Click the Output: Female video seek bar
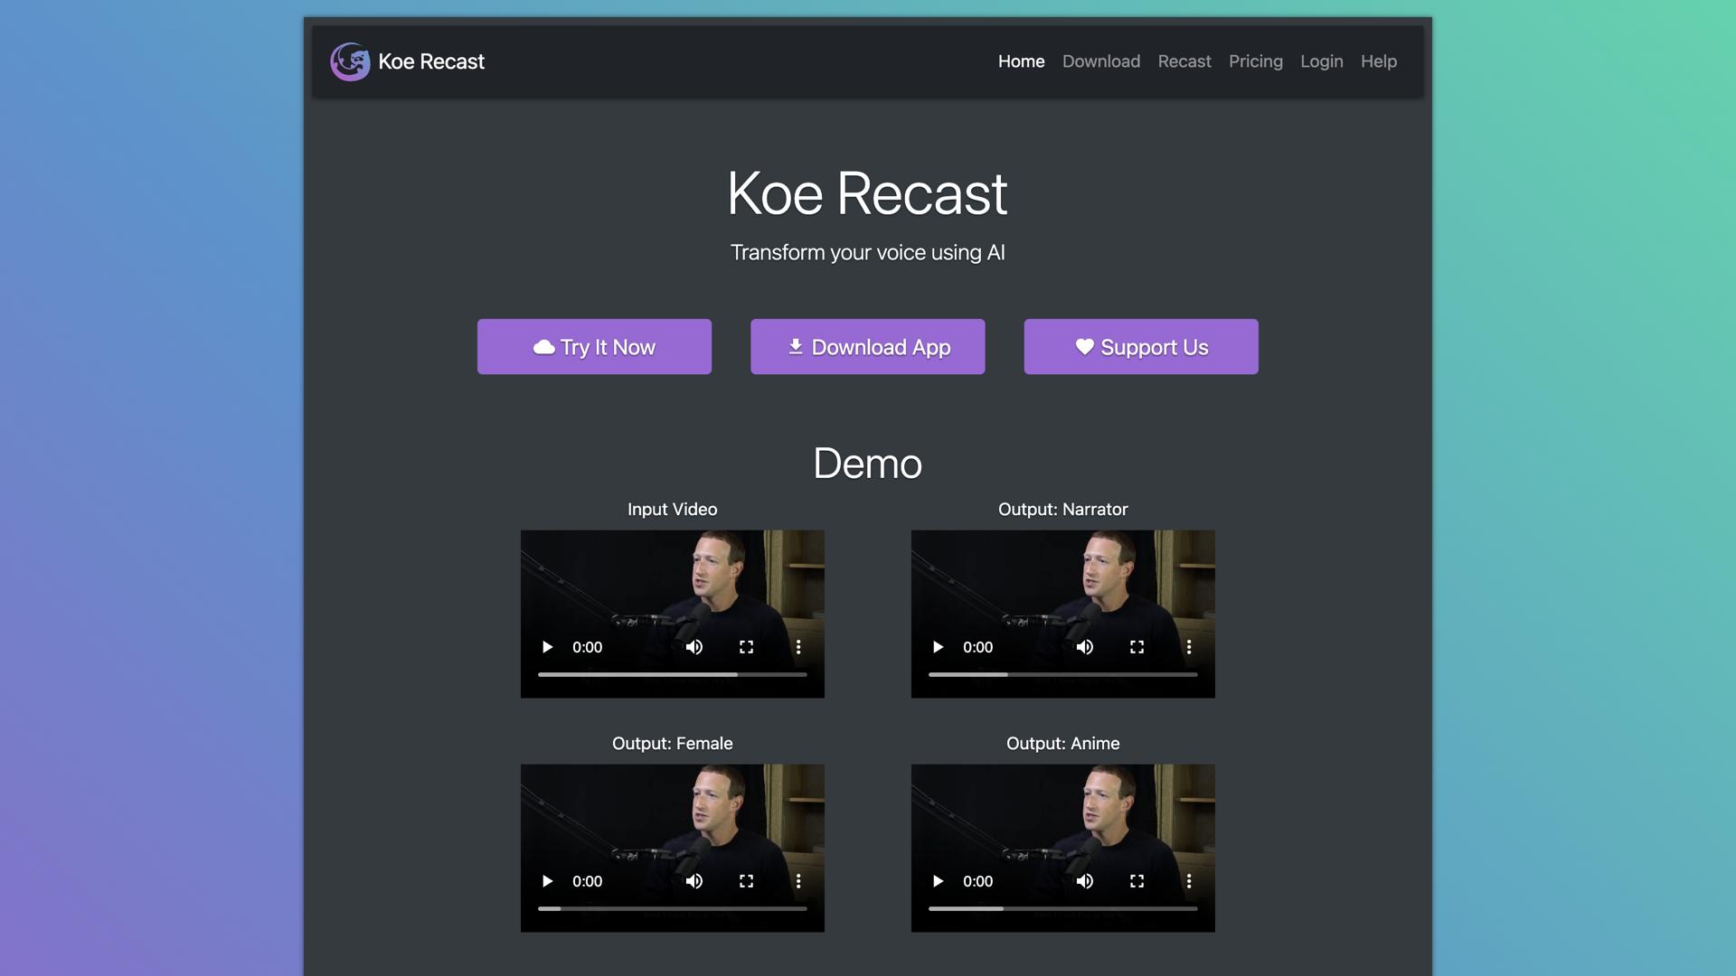The image size is (1736, 976). (672, 908)
